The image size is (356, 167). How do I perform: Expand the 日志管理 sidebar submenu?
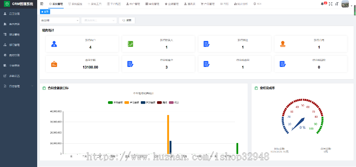[x=18, y=86]
